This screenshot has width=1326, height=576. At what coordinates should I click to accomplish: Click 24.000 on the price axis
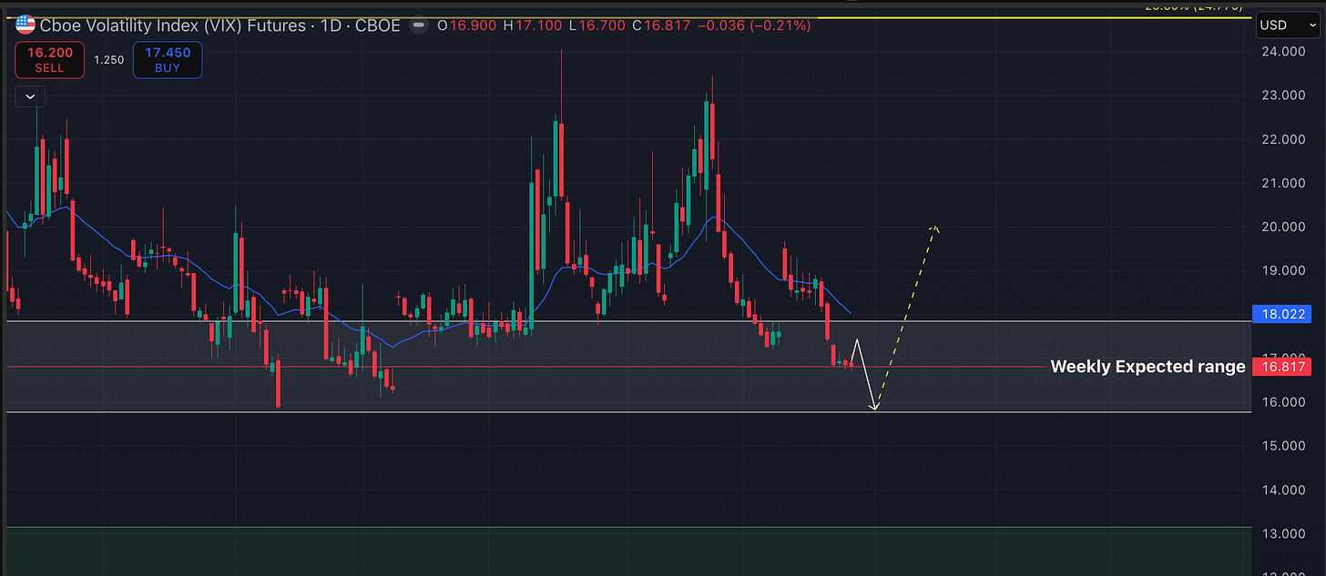pyautogui.click(x=1284, y=52)
